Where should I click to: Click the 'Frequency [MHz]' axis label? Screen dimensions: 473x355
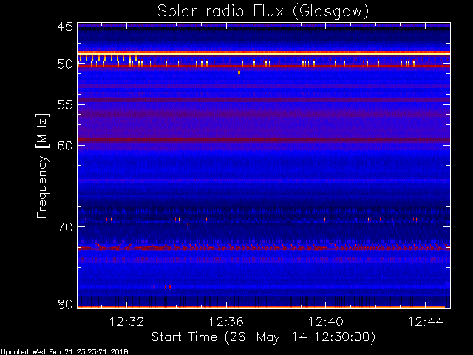pos(42,166)
